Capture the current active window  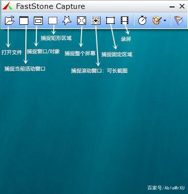(24, 20)
